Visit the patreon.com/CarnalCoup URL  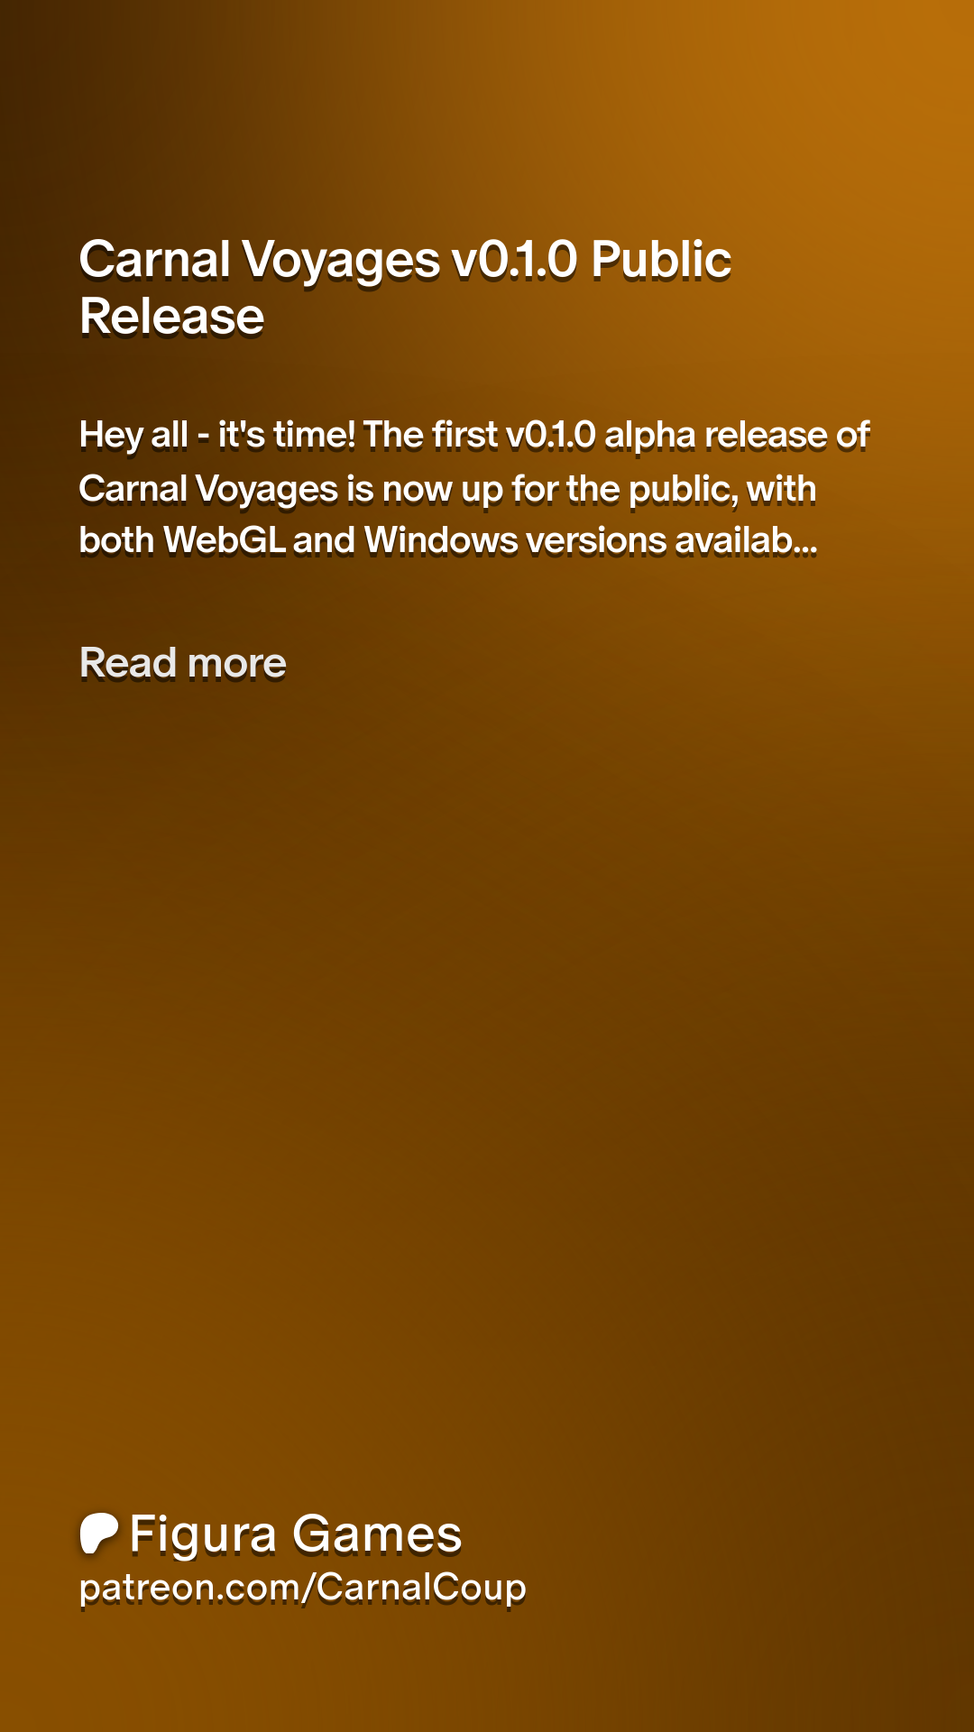303,1588
